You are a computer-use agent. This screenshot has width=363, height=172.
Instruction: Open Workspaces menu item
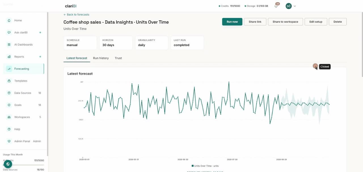click(24, 117)
